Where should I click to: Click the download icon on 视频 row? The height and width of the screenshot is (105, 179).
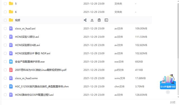92,20
